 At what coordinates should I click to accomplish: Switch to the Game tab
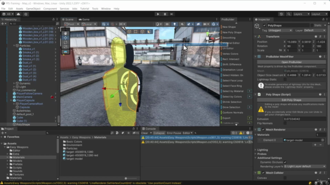point(84,20)
